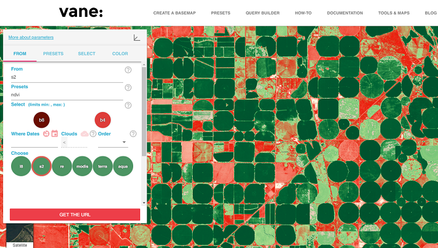Viewport: 438px width, 248px height.
Task: Toggle the cloud filter icon
Action: click(x=85, y=134)
